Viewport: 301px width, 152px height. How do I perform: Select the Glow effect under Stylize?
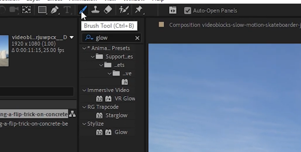point(121,132)
